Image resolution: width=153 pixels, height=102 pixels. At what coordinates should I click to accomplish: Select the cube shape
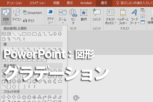4,81
